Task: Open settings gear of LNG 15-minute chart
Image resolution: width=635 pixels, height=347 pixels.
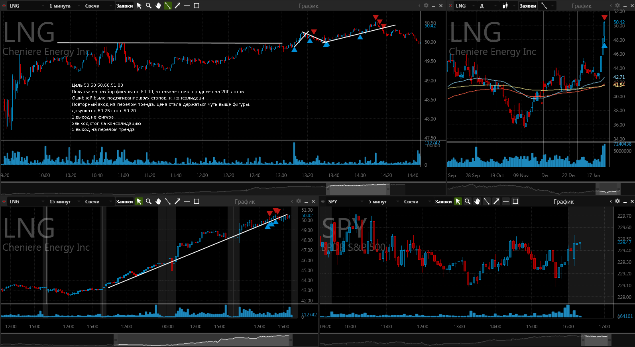Action: [x=299, y=201]
